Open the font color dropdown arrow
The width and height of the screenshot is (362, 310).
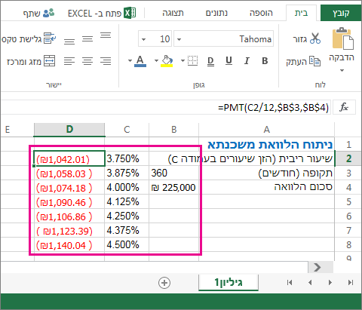pos(130,60)
